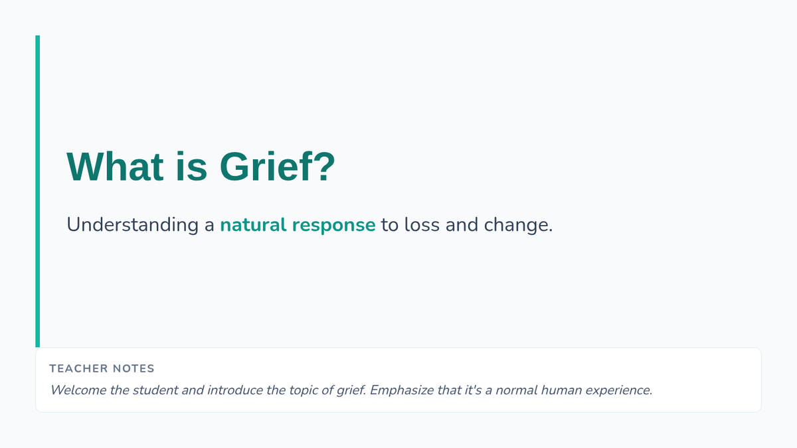Click the "TEACHER NOTES" heading label
Image resolution: width=797 pixels, height=448 pixels.
click(102, 368)
